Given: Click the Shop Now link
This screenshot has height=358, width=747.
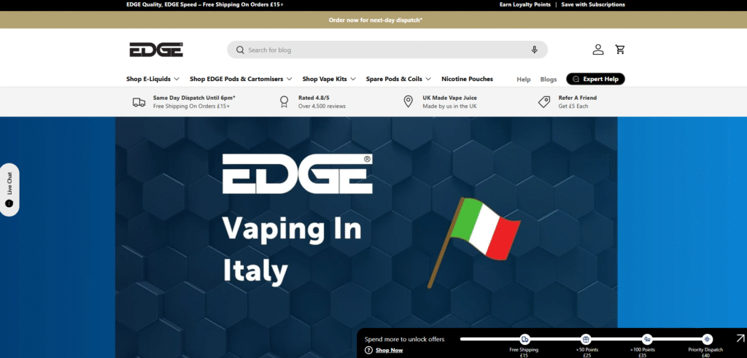Looking at the screenshot, I should 390,351.
